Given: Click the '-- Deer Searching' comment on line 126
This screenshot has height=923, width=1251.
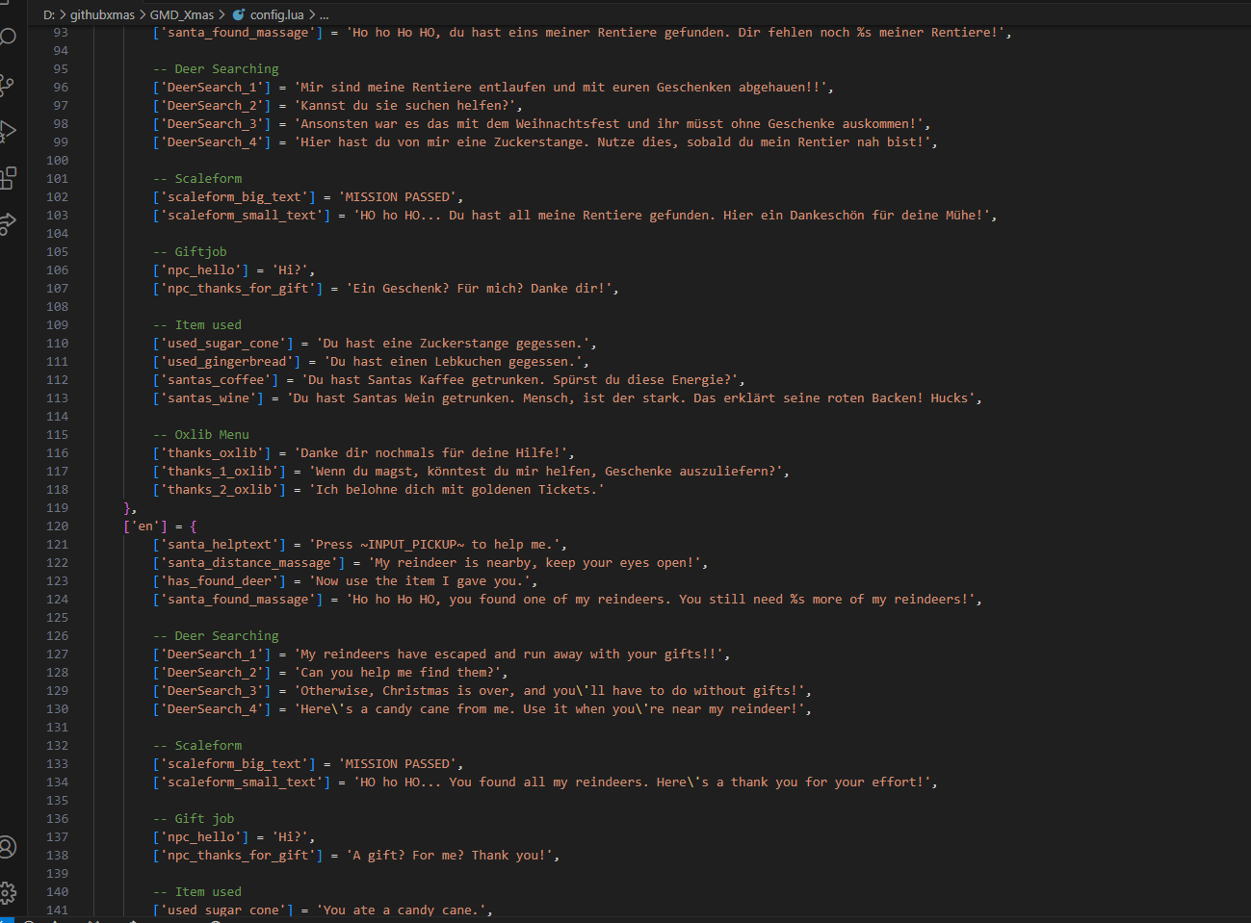Looking at the screenshot, I should coord(216,636).
